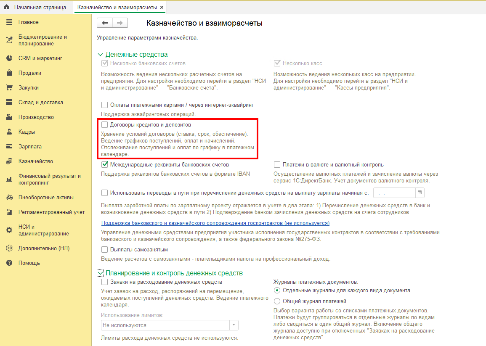Enable Платежи в валюте и валютный контроль
This screenshot has height=346, width=486.
[x=277, y=164]
